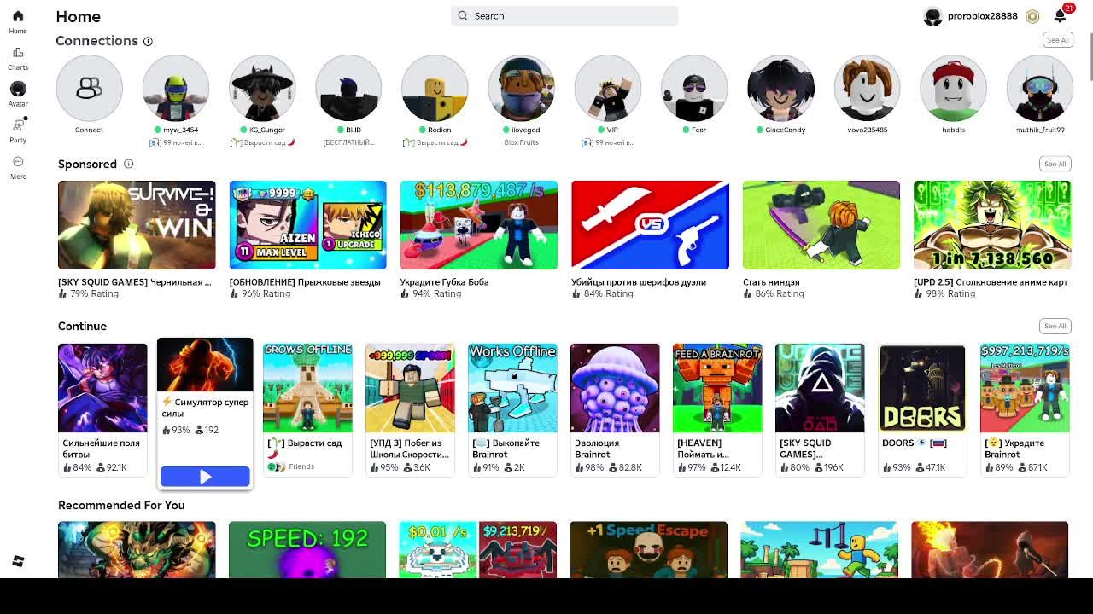
Task: Open GlaceCandy friend avatar
Action: point(780,88)
